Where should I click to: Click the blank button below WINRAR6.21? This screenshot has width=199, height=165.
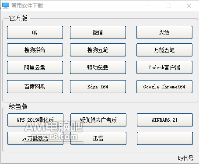(165, 138)
